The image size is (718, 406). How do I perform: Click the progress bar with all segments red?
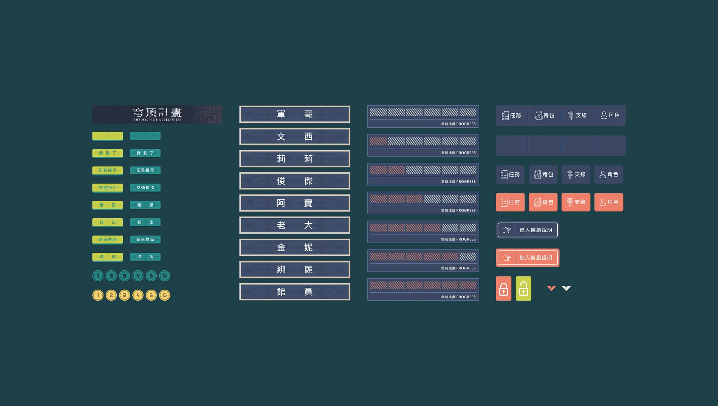tap(423, 290)
